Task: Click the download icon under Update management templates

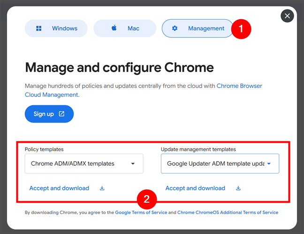Action: coord(238,188)
